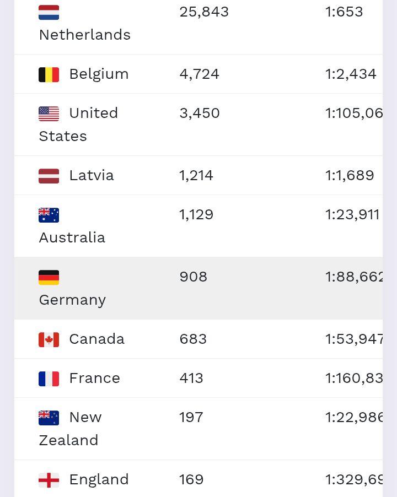The image size is (397, 497).
Task: Click the Germany flag icon
Action: 49,277
